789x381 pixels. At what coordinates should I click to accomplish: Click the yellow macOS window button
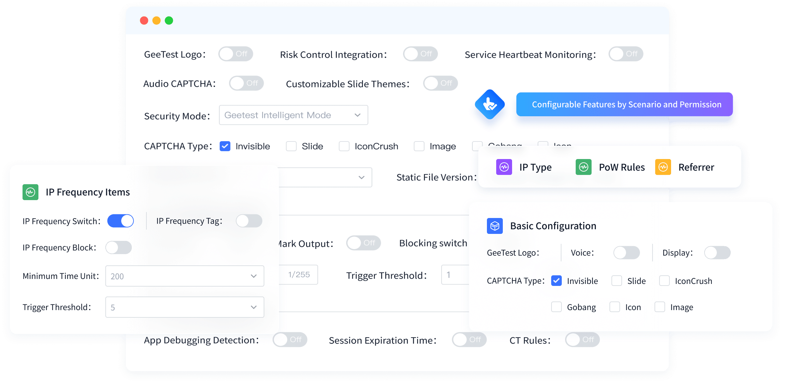pyautogui.click(x=156, y=21)
